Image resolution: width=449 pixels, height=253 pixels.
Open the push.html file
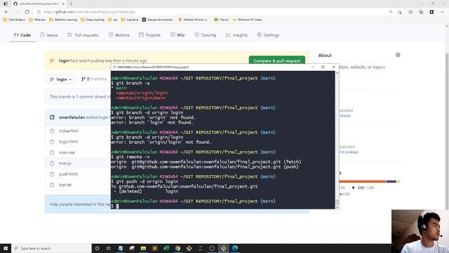point(68,174)
